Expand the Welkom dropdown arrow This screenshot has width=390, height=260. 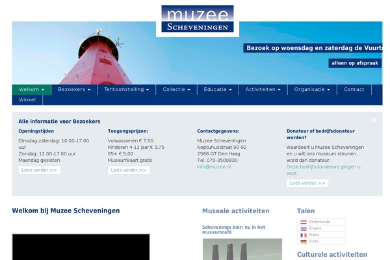coord(43,90)
